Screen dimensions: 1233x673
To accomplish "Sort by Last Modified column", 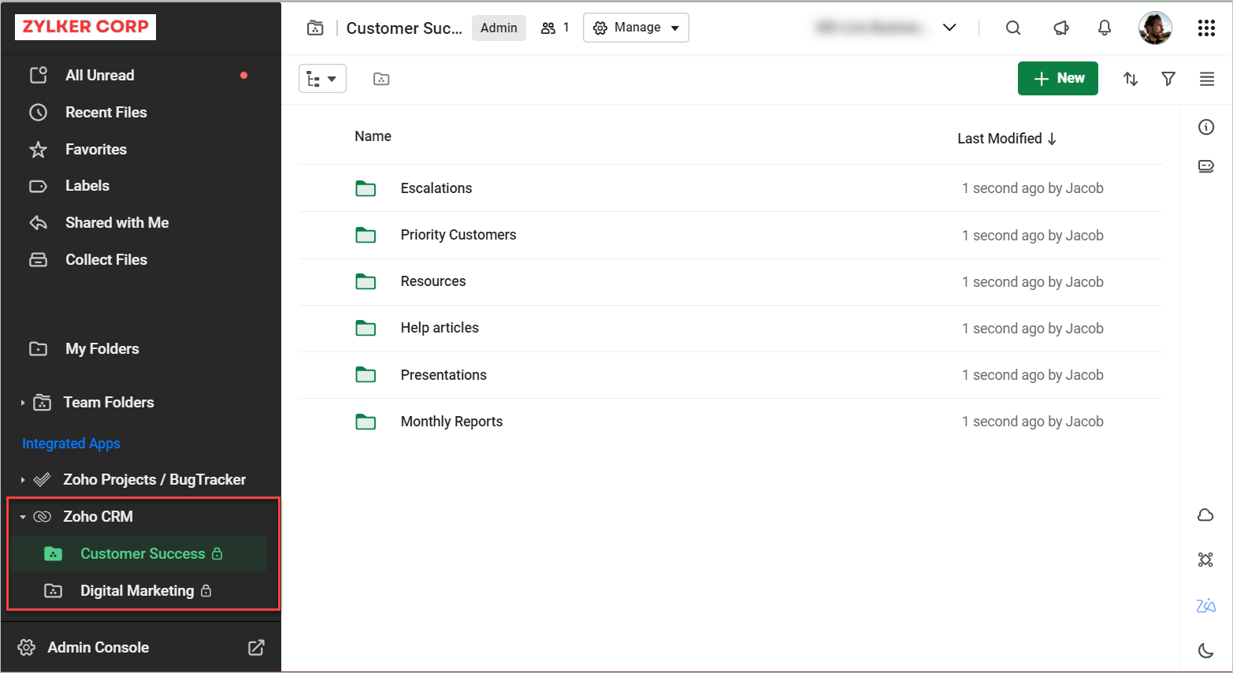I will point(1007,139).
